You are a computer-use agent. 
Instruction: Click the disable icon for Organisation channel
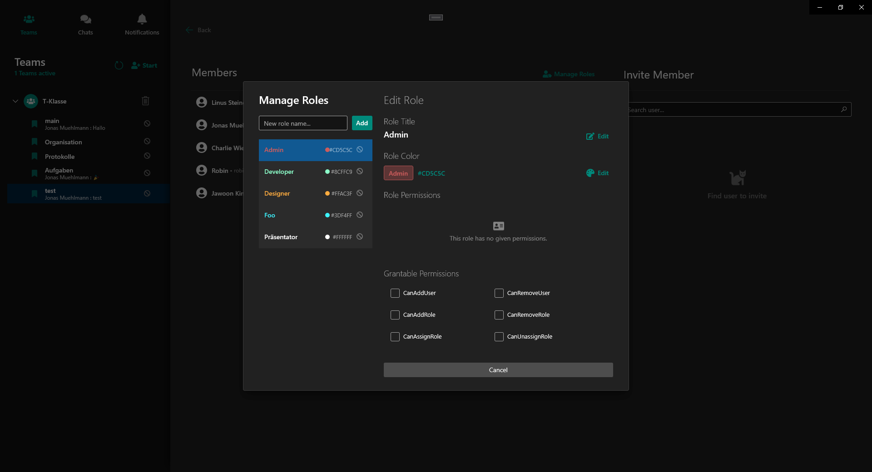[x=147, y=142]
